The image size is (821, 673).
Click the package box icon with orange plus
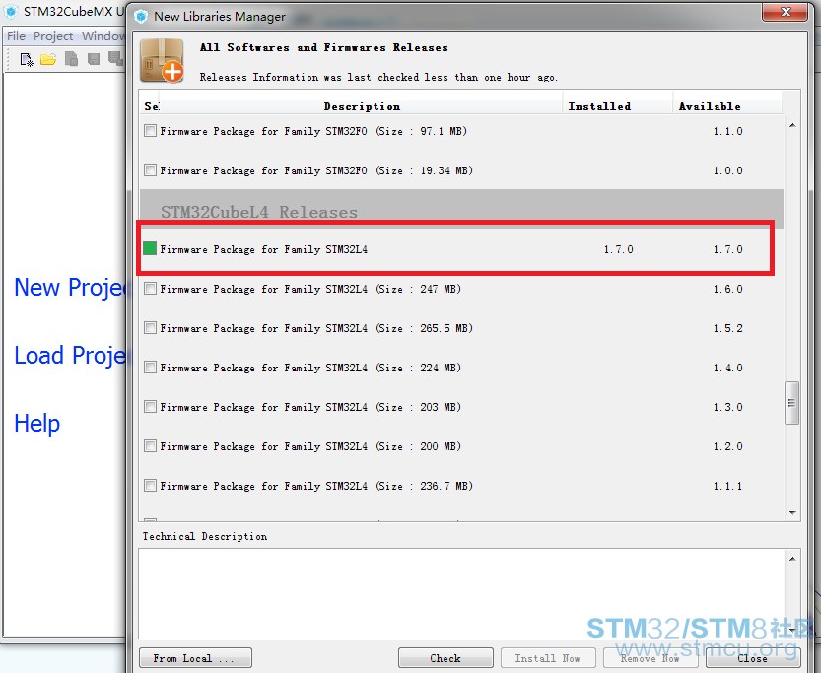pyautogui.click(x=162, y=61)
